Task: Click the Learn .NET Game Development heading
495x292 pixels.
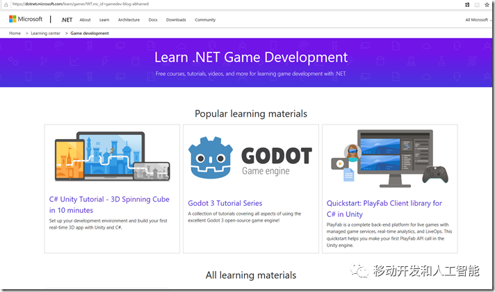Action: [251, 58]
